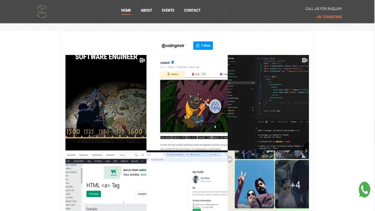Click video icon on Software Engineer post
This screenshot has width=375, height=211.
click(x=142, y=60)
